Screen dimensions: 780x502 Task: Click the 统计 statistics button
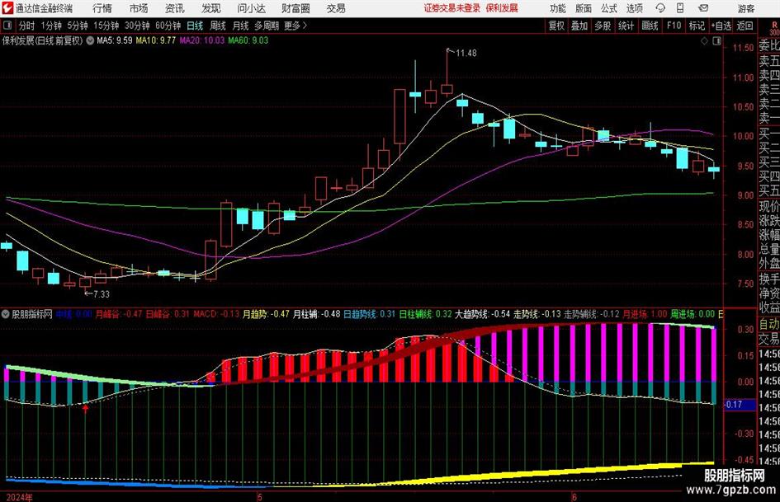point(626,26)
